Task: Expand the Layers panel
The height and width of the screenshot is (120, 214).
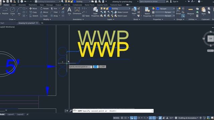Action: [x=111, y=19]
